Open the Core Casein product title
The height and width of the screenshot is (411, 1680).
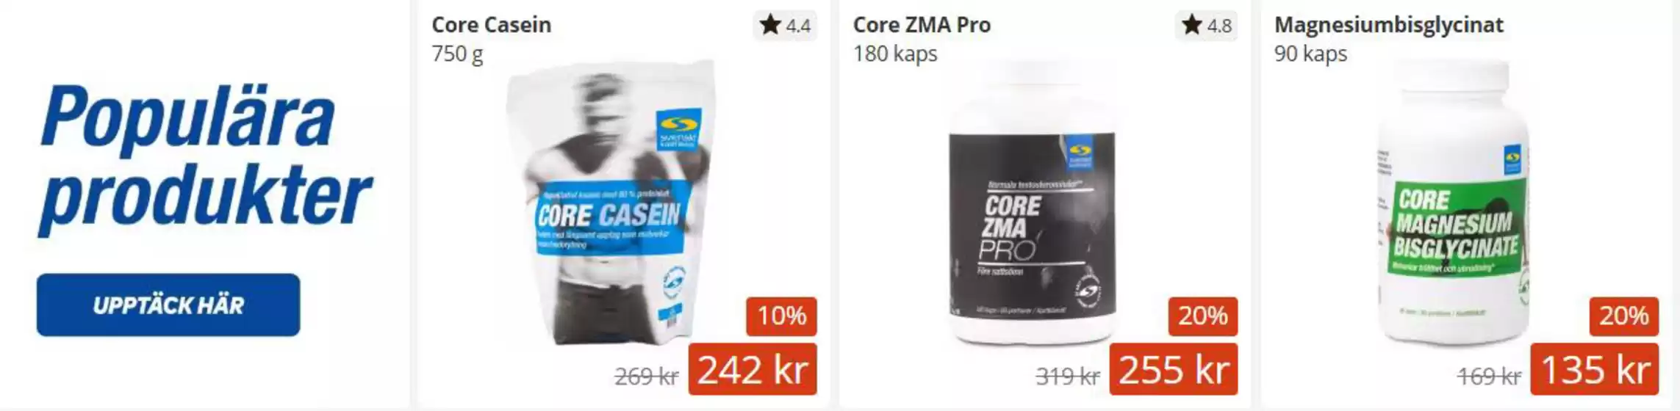pos(491,24)
